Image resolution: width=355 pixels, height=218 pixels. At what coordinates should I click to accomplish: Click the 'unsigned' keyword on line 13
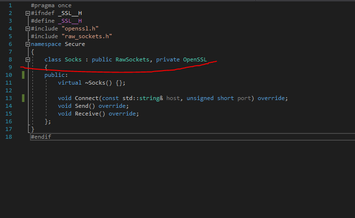(x=200, y=98)
